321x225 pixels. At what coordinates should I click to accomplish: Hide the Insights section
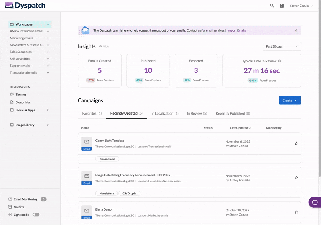coord(104,46)
